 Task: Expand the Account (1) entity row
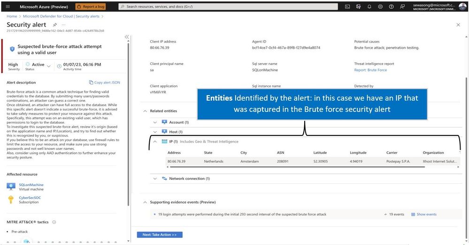(x=155, y=122)
